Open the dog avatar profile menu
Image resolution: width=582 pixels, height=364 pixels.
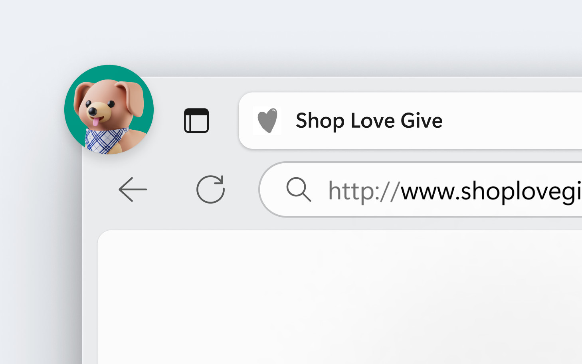coord(109,110)
